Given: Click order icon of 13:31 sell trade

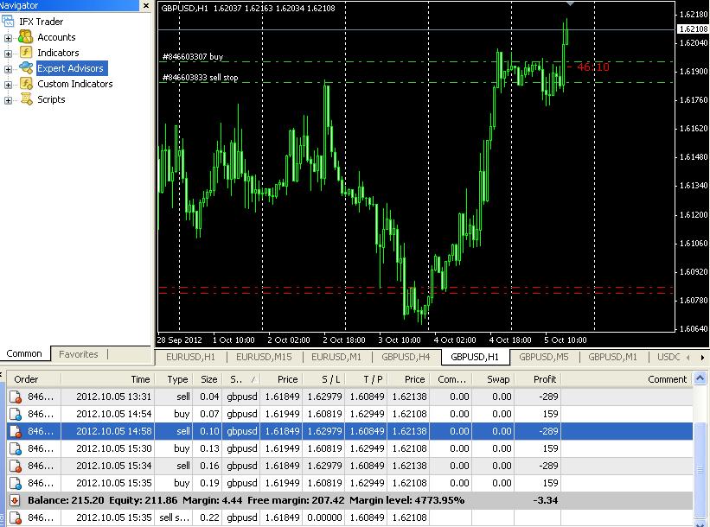Looking at the screenshot, I should 16,397.
